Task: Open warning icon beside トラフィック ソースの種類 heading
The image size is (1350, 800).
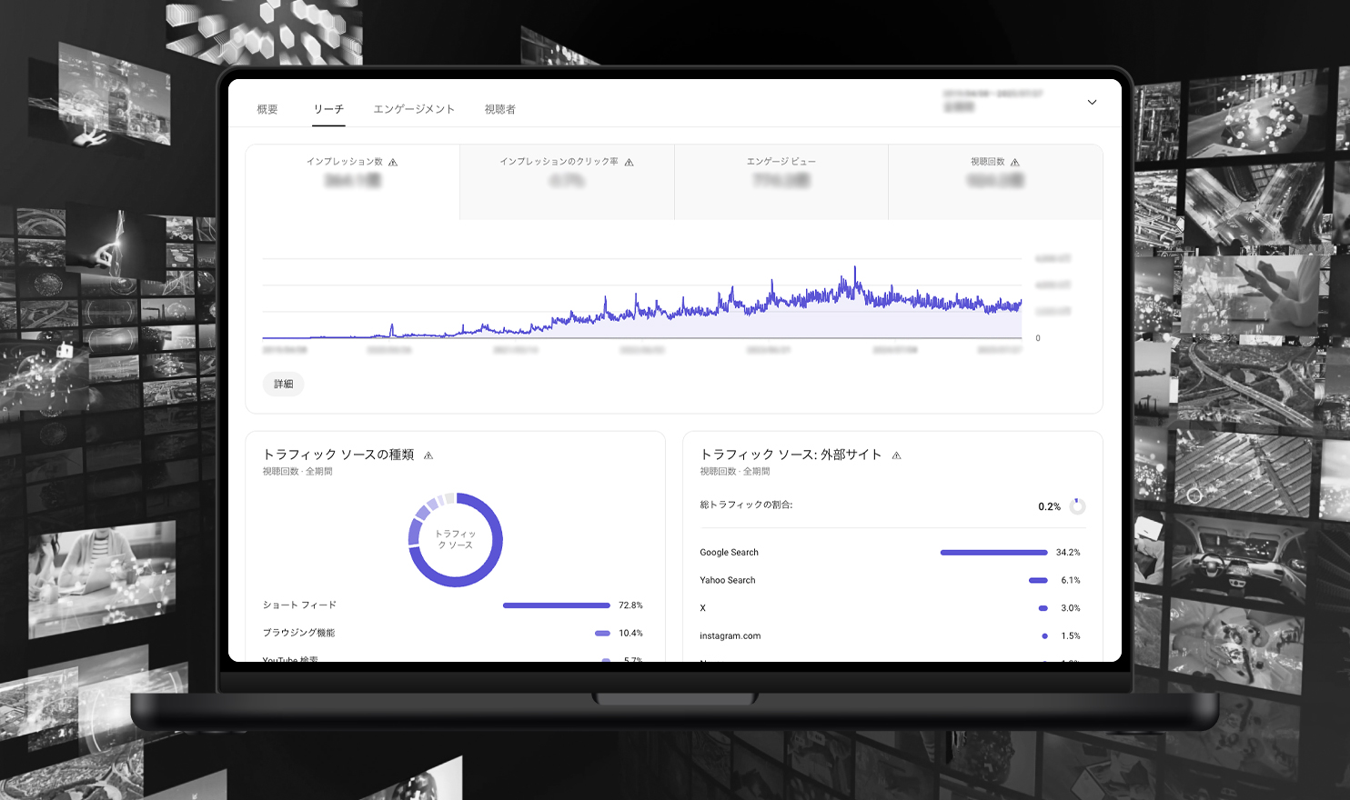Action: coord(428,455)
